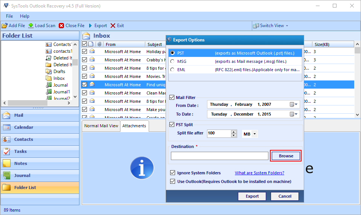The height and width of the screenshot is (215, 361).
Task: Open the From Date calendar picker
Action: point(294,105)
